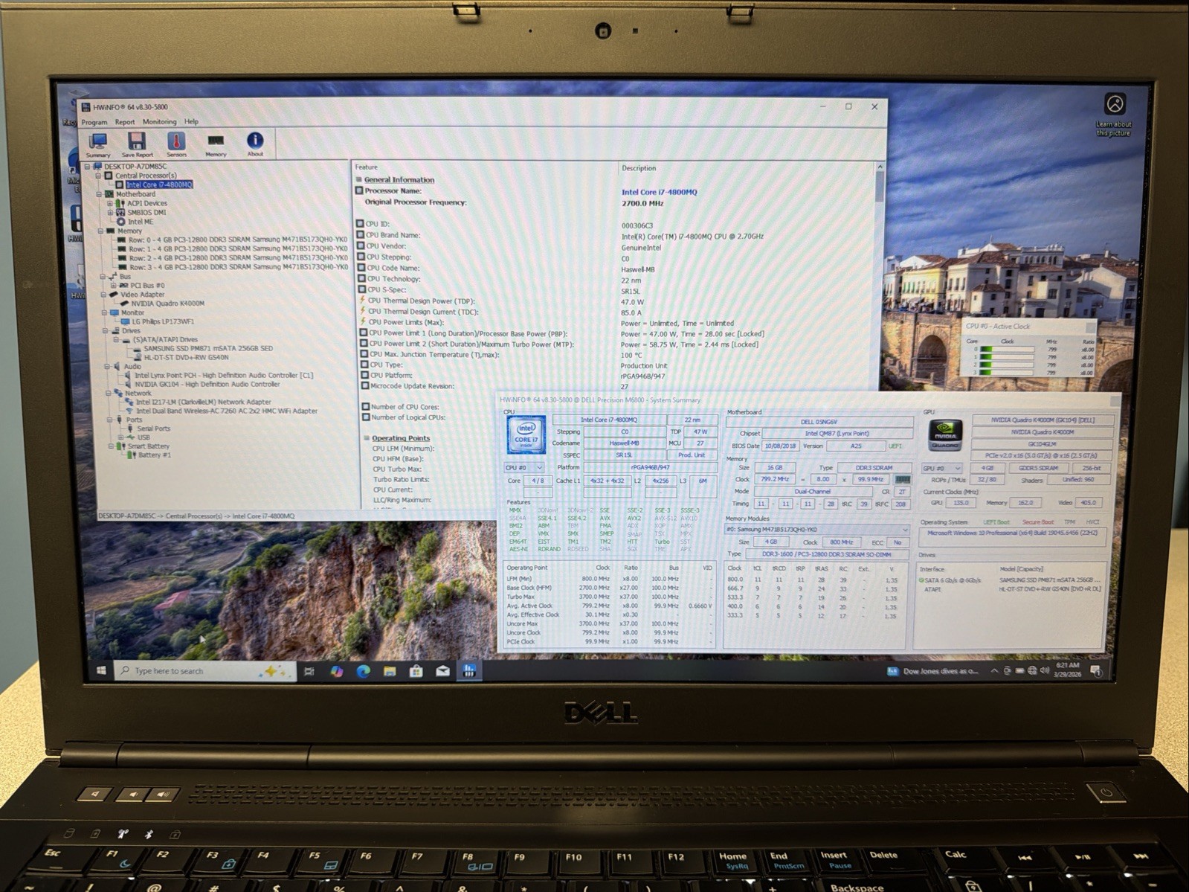This screenshot has height=892, width=1189.
Task: Select Memory Row: 0 tree entry
Action: [238, 240]
